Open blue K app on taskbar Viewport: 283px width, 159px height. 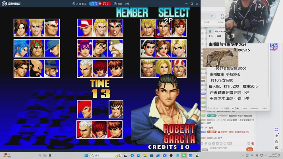coord(164,155)
